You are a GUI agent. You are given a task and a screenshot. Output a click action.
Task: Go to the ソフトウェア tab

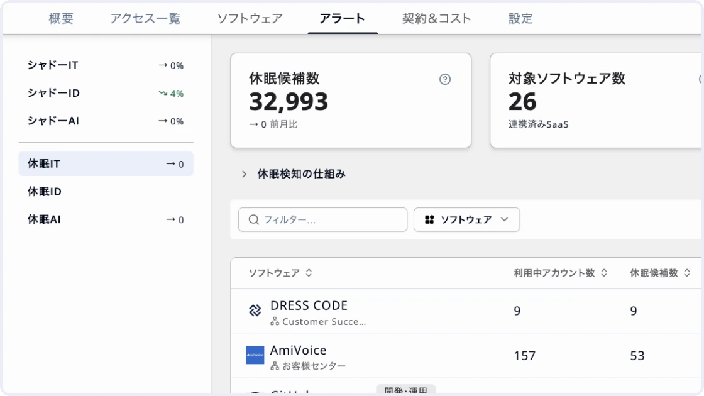tap(250, 18)
